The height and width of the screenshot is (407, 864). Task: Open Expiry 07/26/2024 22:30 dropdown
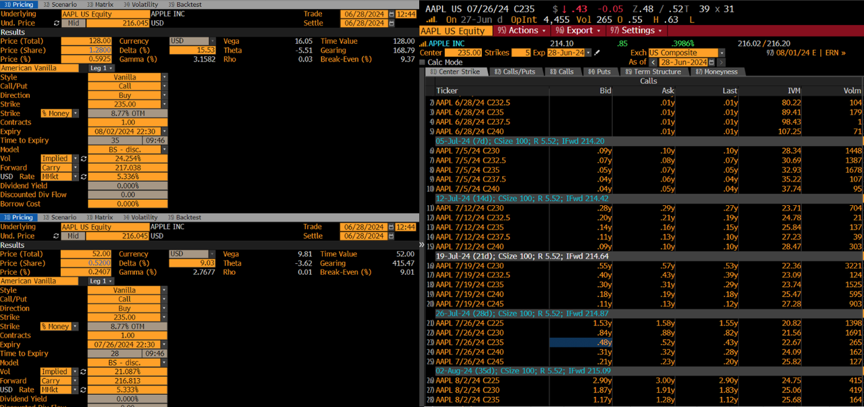[x=163, y=345]
